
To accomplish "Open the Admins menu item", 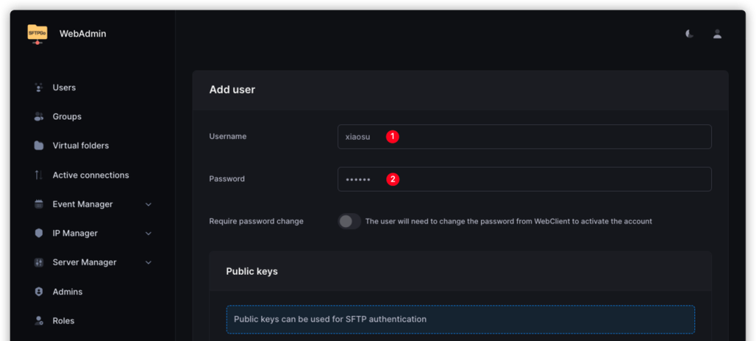I will (x=67, y=292).
